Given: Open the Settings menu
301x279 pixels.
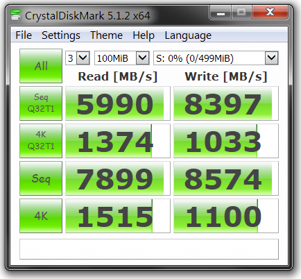Looking at the screenshot, I should 61,35.
